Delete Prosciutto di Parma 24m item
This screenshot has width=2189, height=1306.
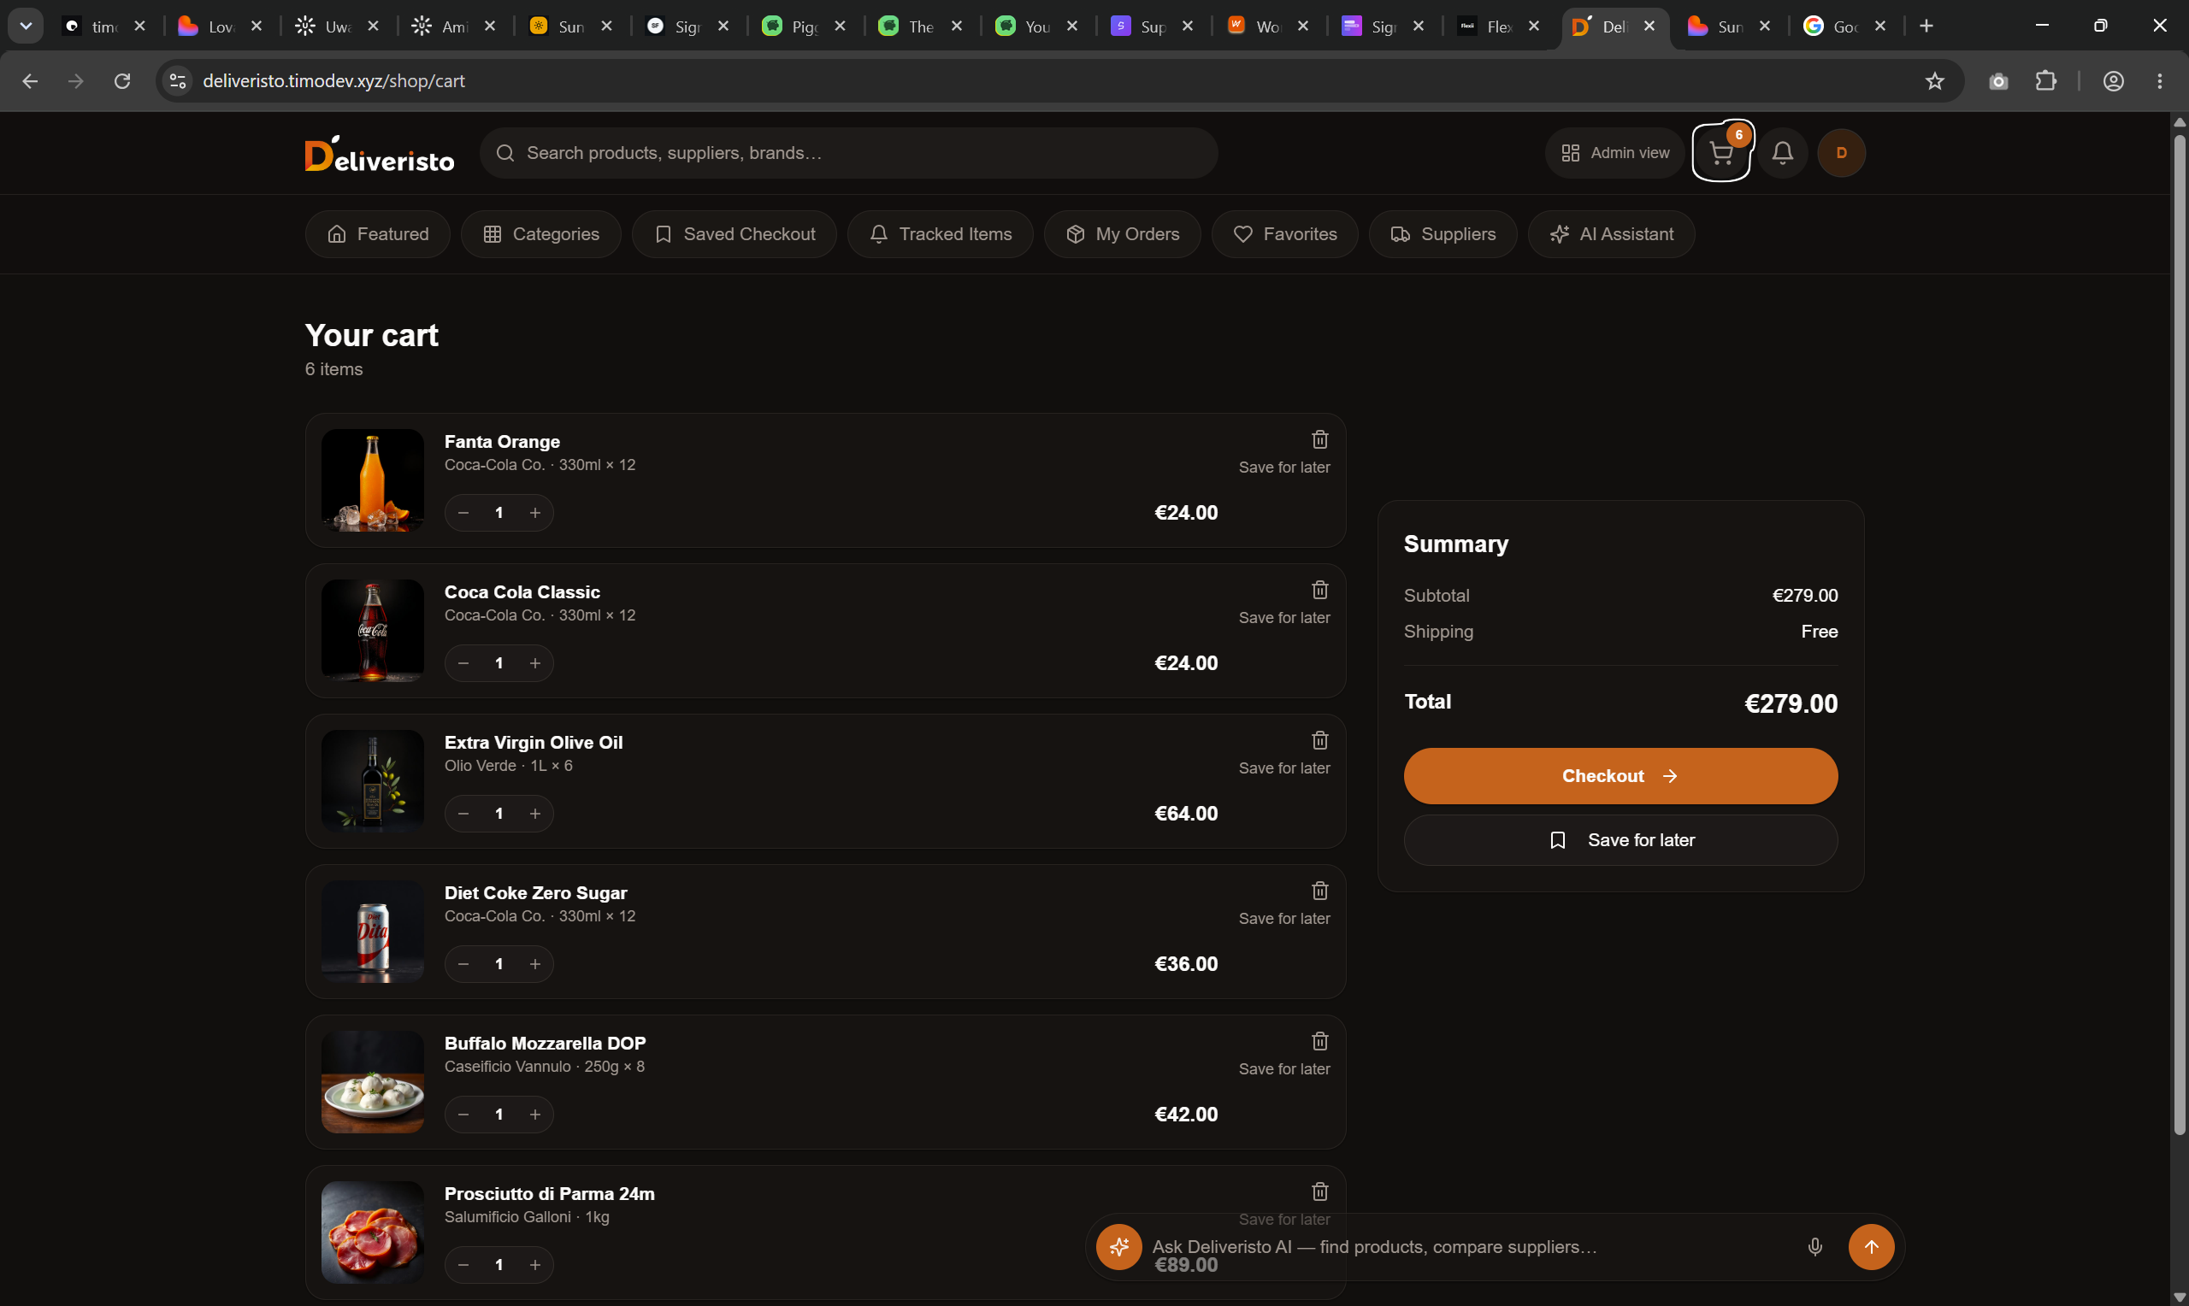[x=1319, y=1191]
